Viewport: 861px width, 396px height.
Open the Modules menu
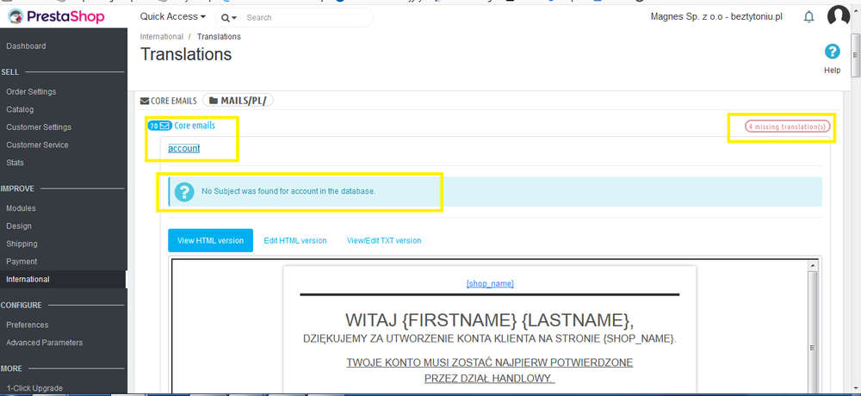pyautogui.click(x=21, y=208)
